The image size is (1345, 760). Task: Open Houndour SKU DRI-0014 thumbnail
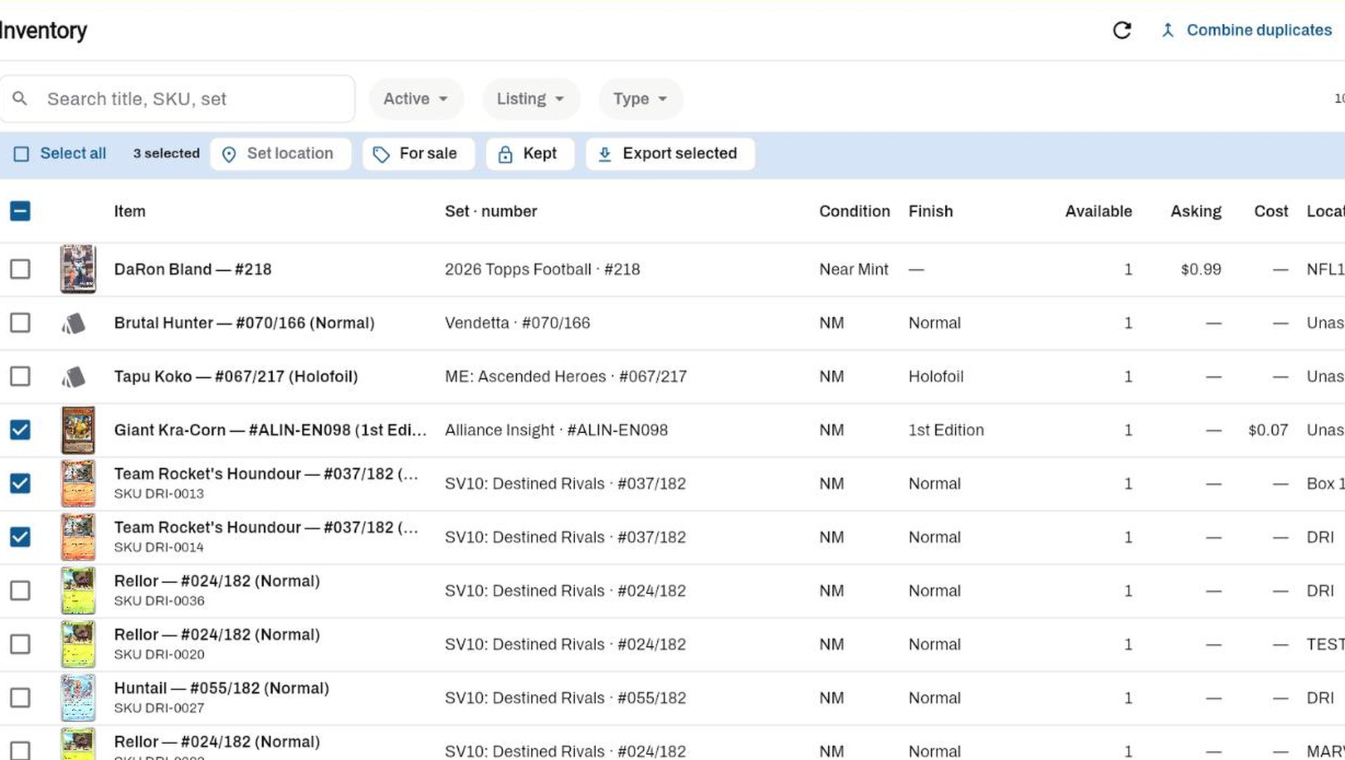coord(78,537)
